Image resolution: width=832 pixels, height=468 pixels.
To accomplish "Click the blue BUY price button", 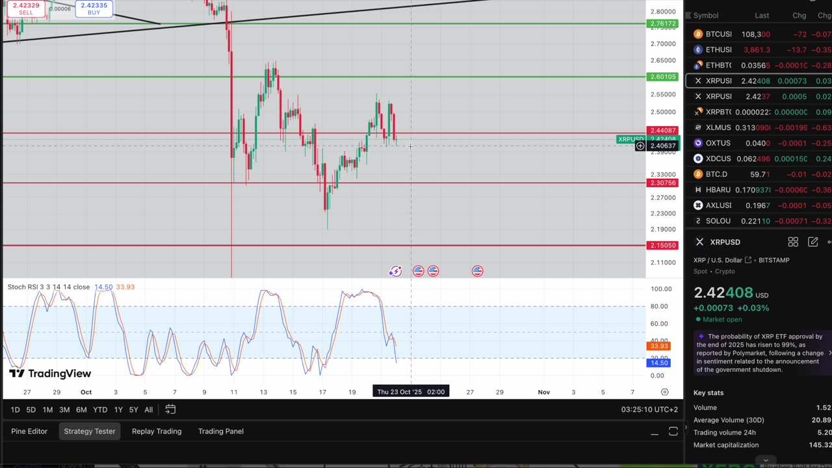I will (94, 8).
